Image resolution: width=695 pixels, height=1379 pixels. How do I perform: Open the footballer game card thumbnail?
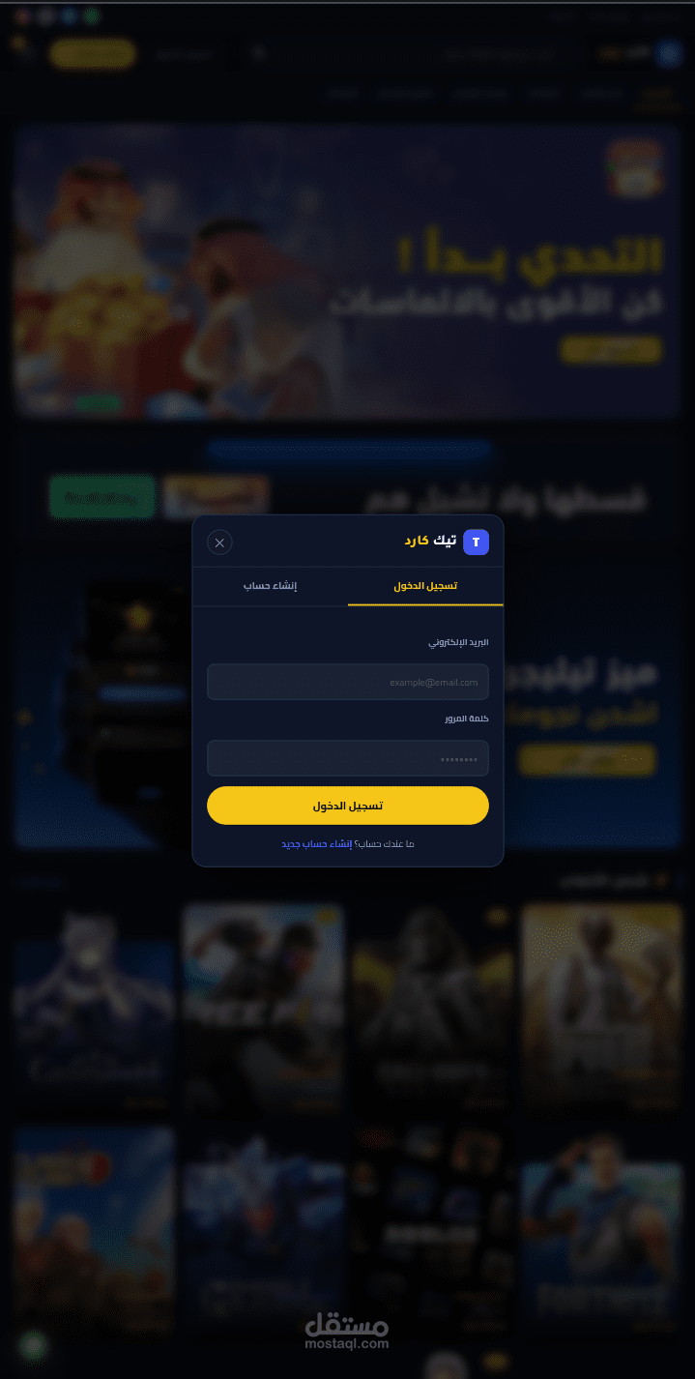[x=601, y=1233]
